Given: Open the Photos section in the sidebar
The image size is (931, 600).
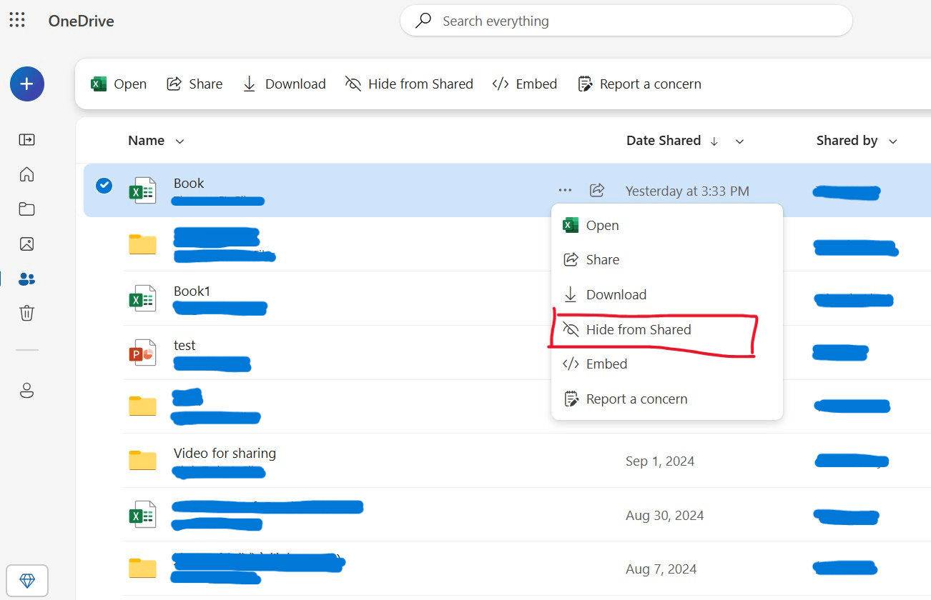Looking at the screenshot, I should [x=26, y=244].
